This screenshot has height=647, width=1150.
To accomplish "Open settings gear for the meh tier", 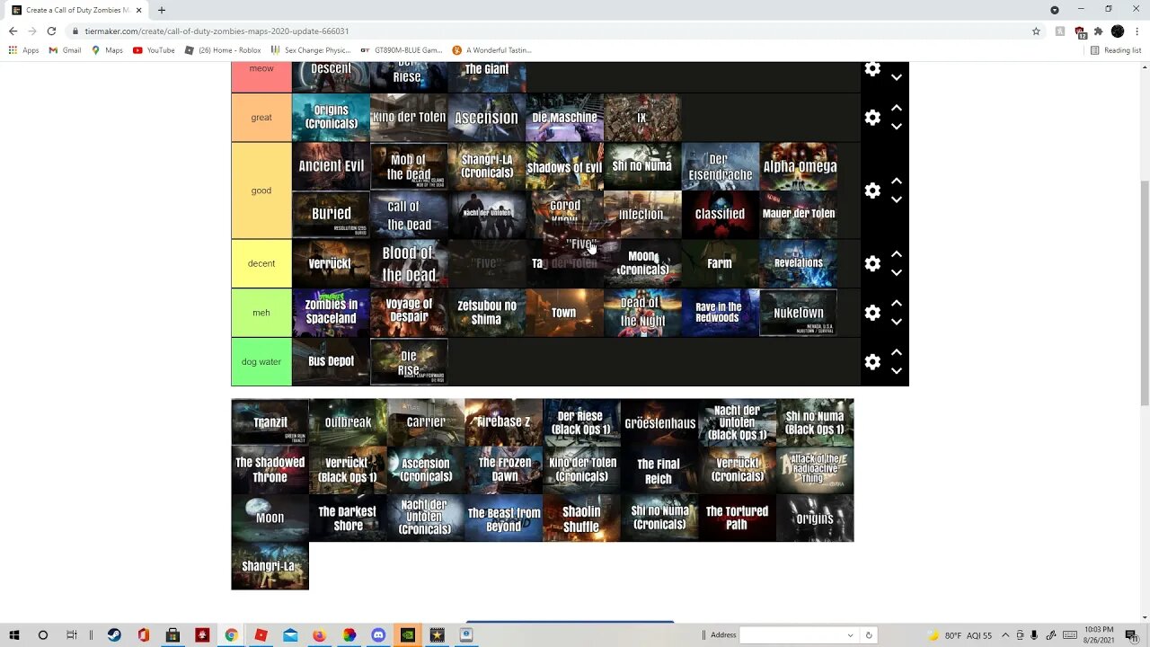I will click(872, 313).
